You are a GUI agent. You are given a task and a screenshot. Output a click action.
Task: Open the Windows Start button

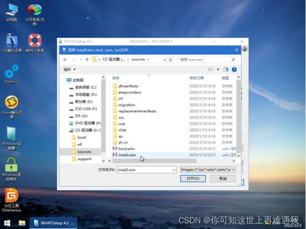7,223
